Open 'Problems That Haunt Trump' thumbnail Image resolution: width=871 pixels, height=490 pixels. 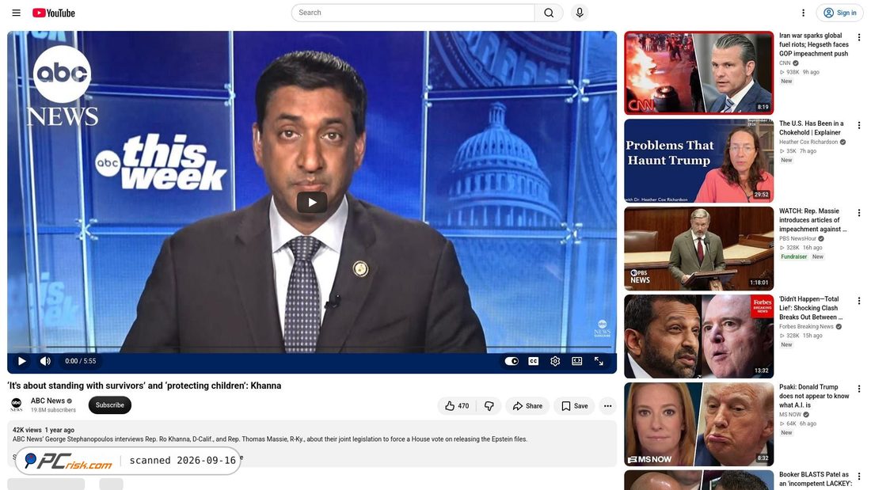coord(699,161)
